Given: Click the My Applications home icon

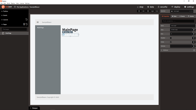Looking at the screenshot, I should pos(15,7).
